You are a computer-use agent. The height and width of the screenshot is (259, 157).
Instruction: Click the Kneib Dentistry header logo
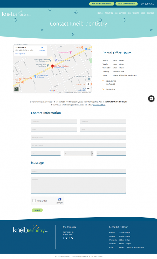(x=16, y=13)
